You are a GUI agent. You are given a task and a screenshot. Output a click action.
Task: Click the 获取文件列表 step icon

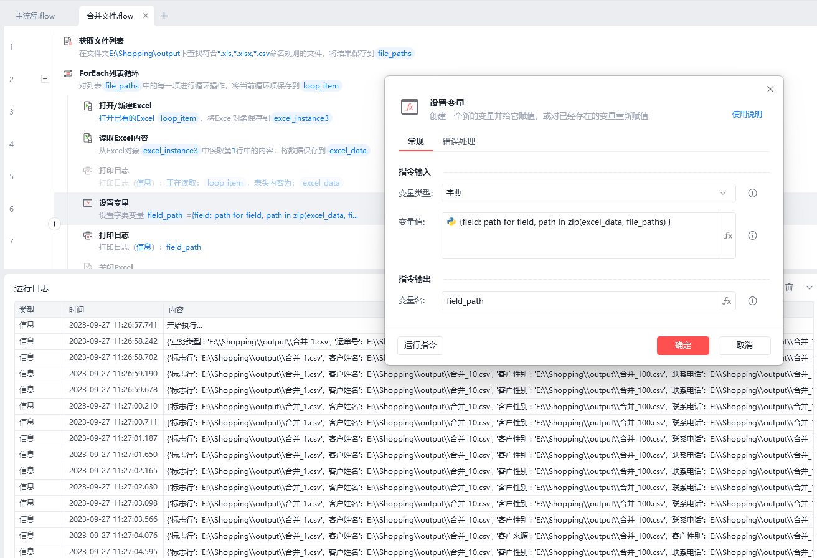[x=68, y=41]
